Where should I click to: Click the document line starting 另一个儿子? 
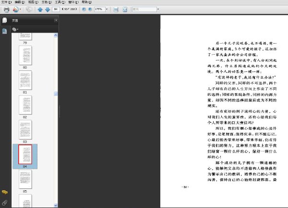pyautogui.click(x=246, y=43)
